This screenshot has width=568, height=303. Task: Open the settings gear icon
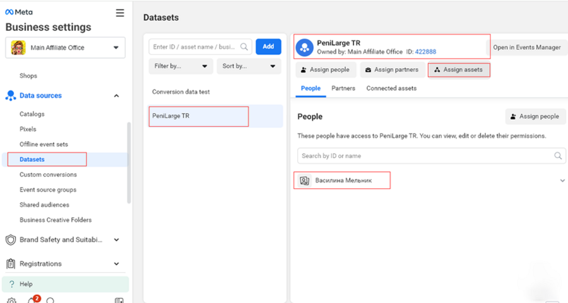tap(11, 300)
